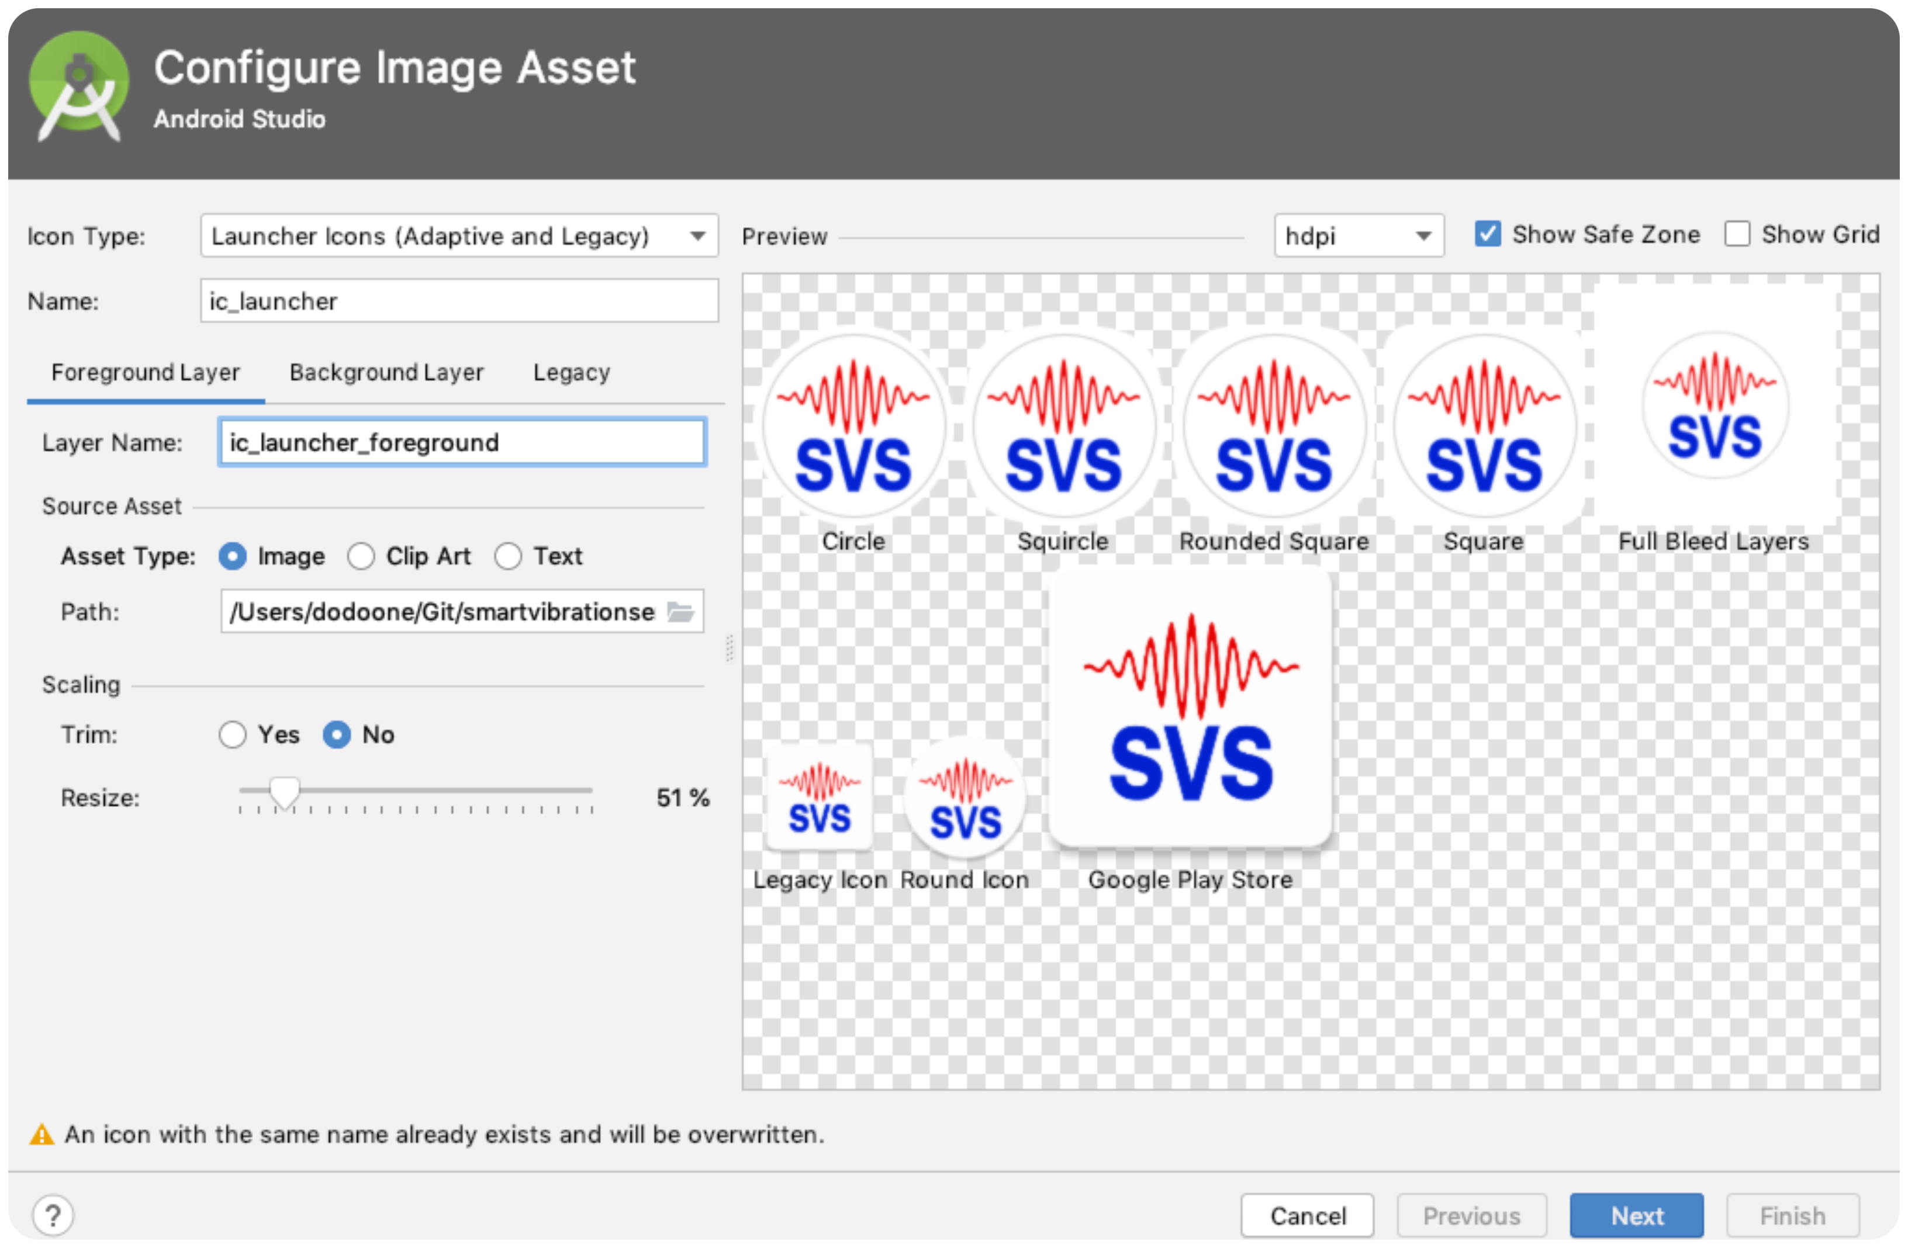Image resolution: width=1908 pixels, height=1248 pixels.
Task: Select Text asset type radio button
Action: (x=508, y=556)
